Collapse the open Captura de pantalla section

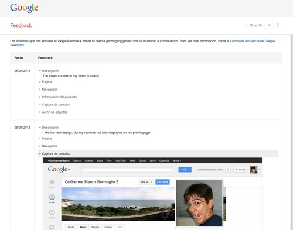point(158,153)
